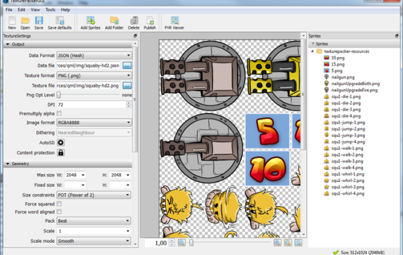This screenshot has width=403, height=255.
Task: Click the Data file path field
Action: pyautogui.click(x=89, y=66)
